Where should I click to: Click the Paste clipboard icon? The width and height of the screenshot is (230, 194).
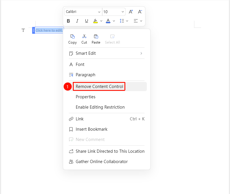(x=96, y=36)
